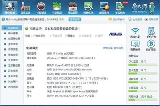Click the Ethernet Connection I217-V value
Viewport: 160px width, 106px height.
point(71,96)
